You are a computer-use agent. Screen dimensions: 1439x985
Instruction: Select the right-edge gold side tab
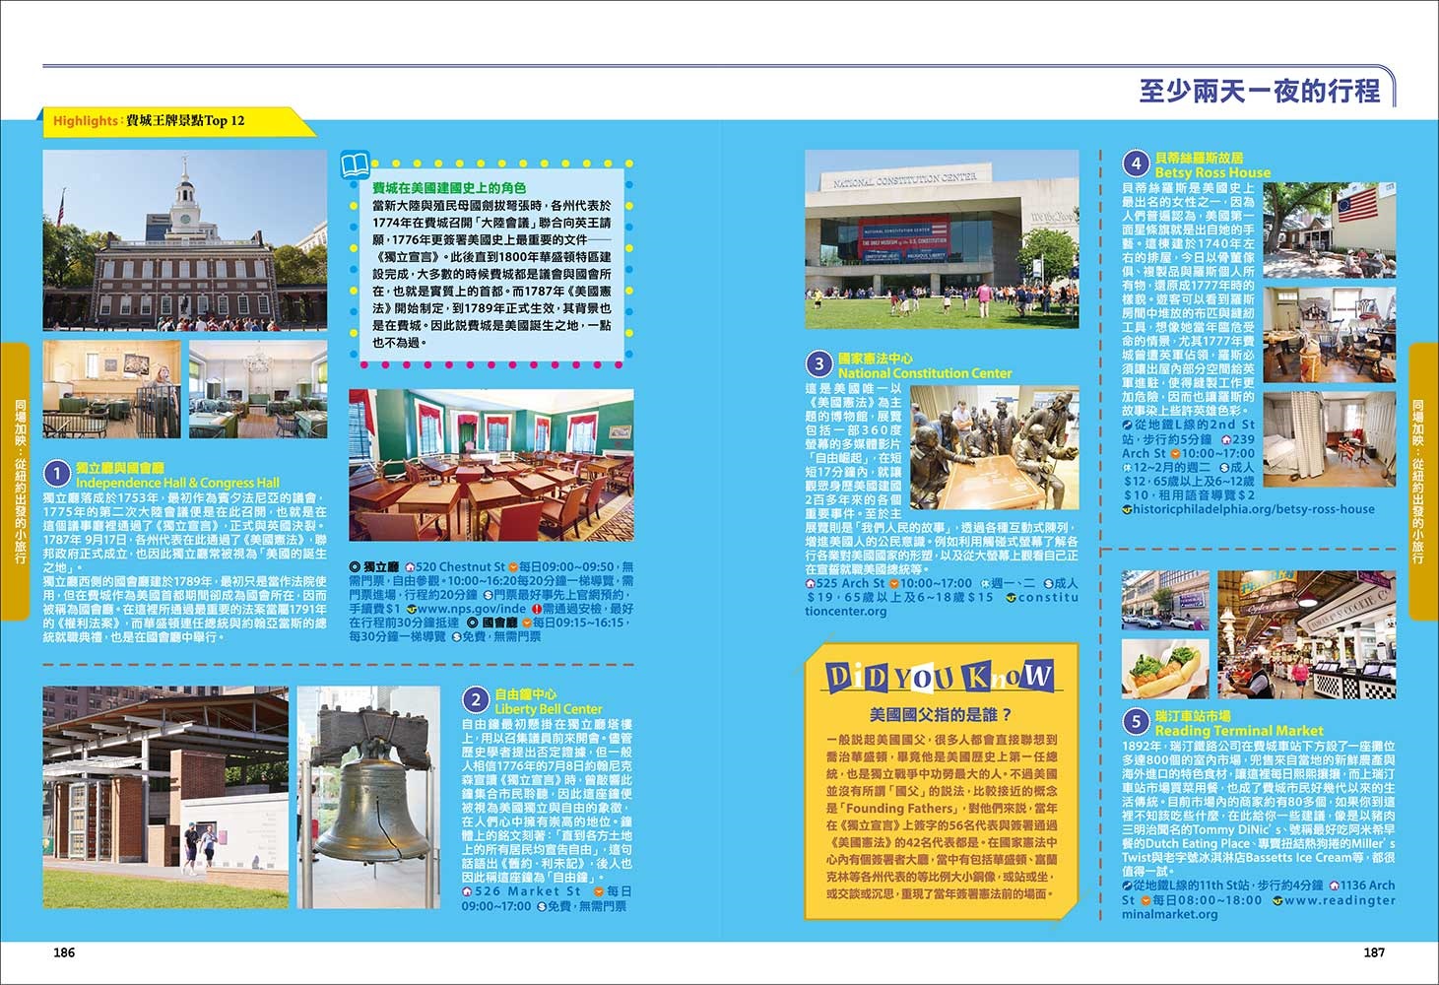click(1422, 482)
